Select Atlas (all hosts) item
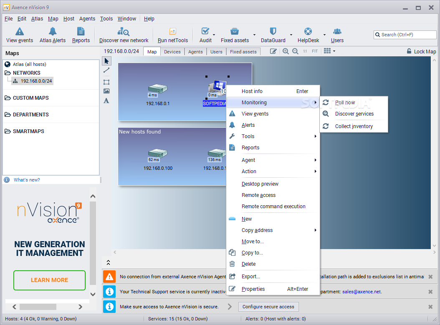Screen dimensions: 440x325 (x=30, y=64)
